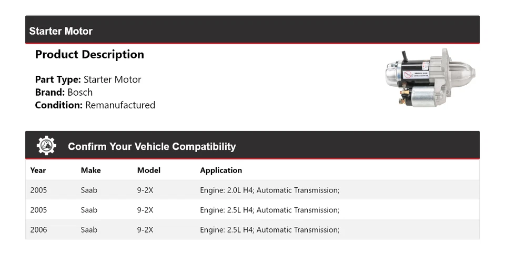Click the Make column header
Image resolution: width=505 pixels, height=272 pixels.
pos(91,170)
